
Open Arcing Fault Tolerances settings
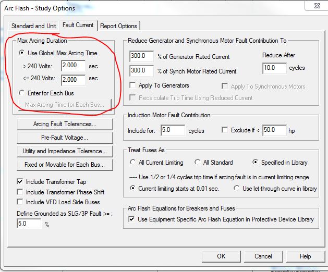pyautogui.click(x=64, y=124)
